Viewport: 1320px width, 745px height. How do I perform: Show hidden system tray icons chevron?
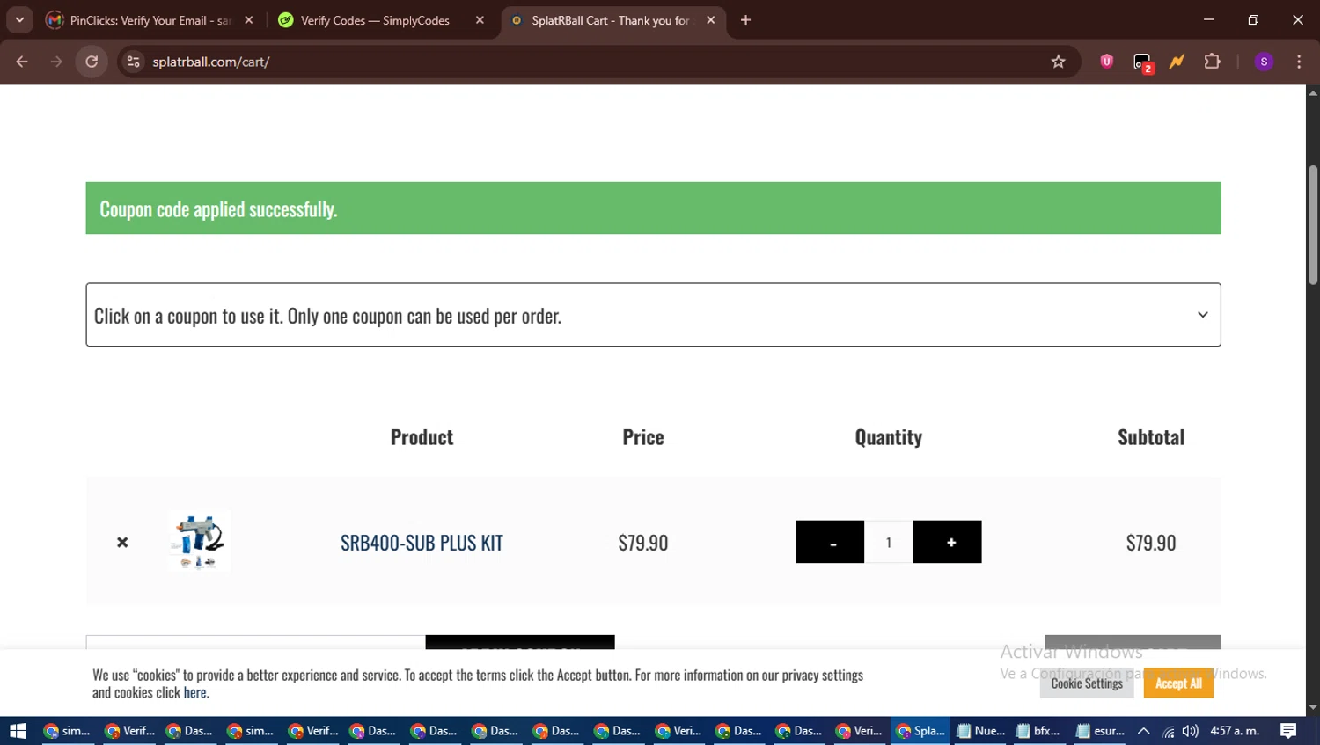1144,731
